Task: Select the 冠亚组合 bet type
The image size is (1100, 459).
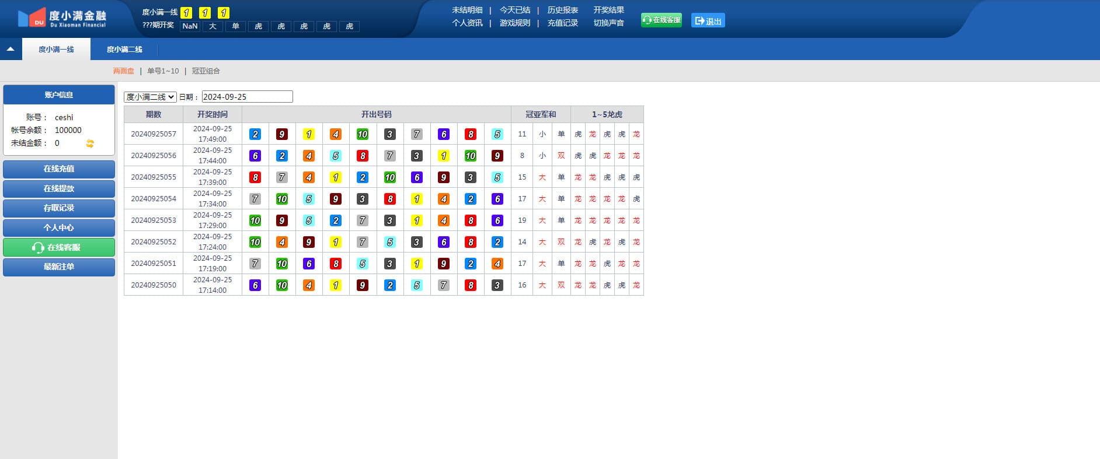Action: (x=206, y=71)
